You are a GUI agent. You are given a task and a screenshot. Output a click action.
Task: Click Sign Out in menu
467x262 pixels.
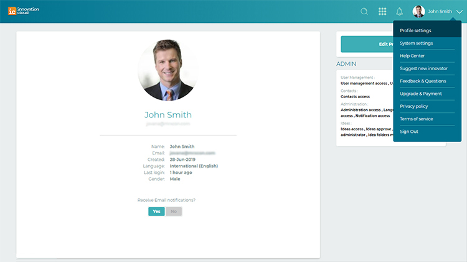pos(427,132)
